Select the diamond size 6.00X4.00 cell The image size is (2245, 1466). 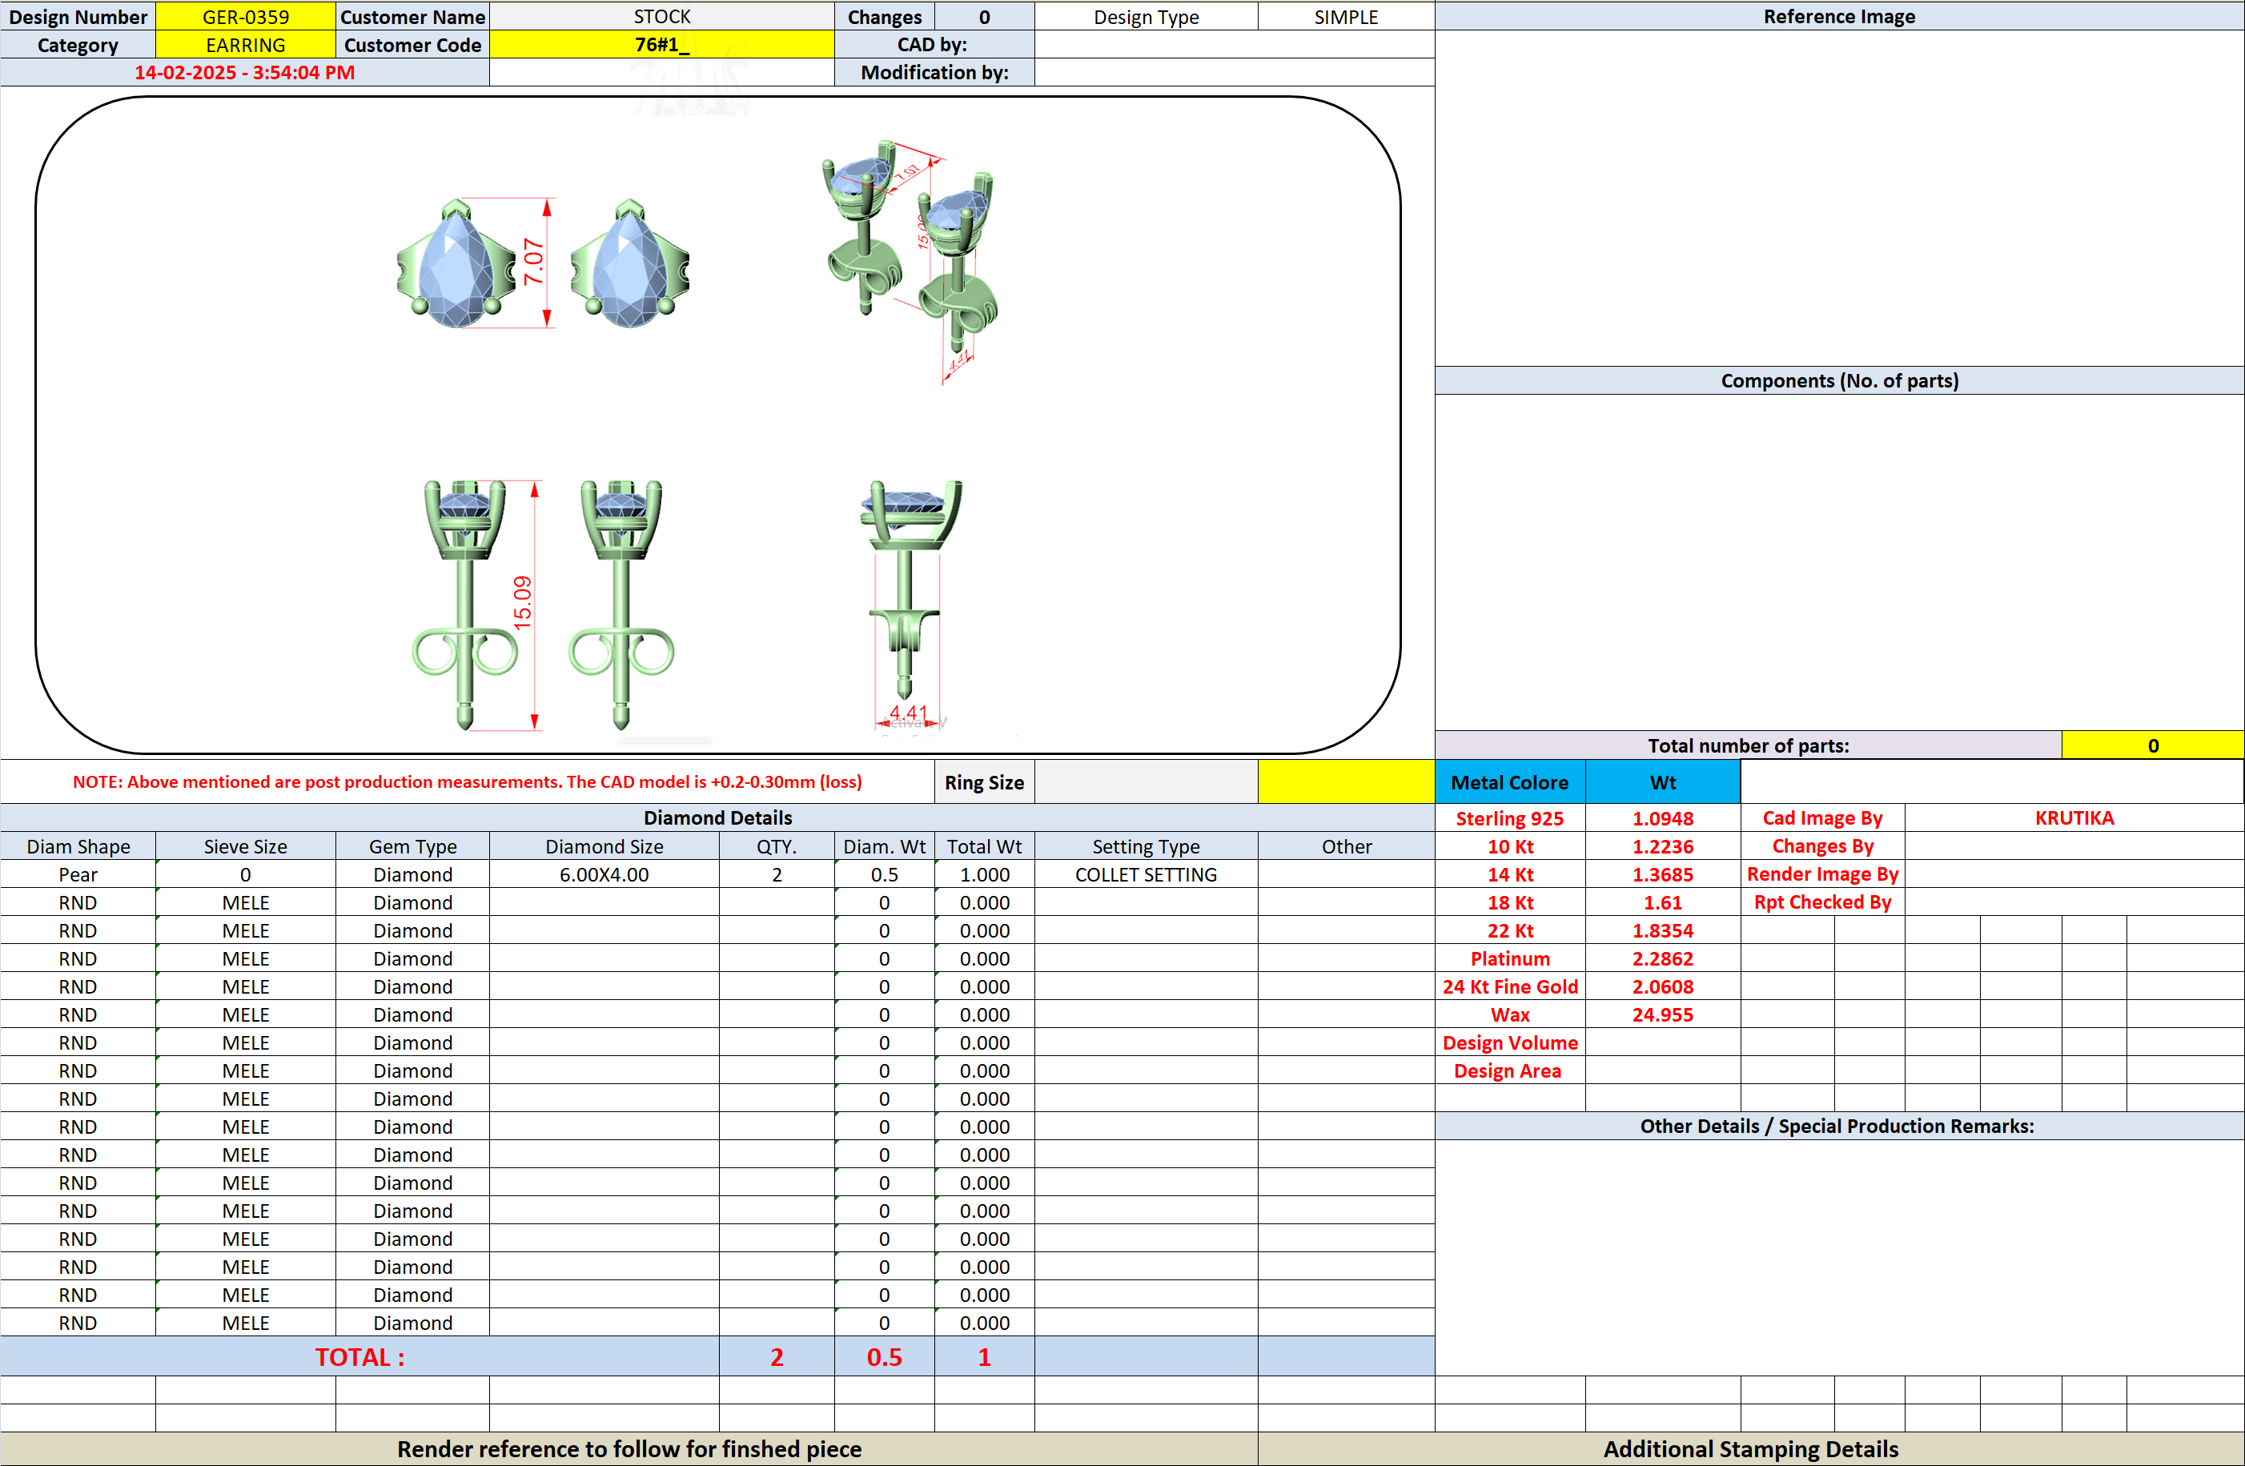(x=604, y=874)
